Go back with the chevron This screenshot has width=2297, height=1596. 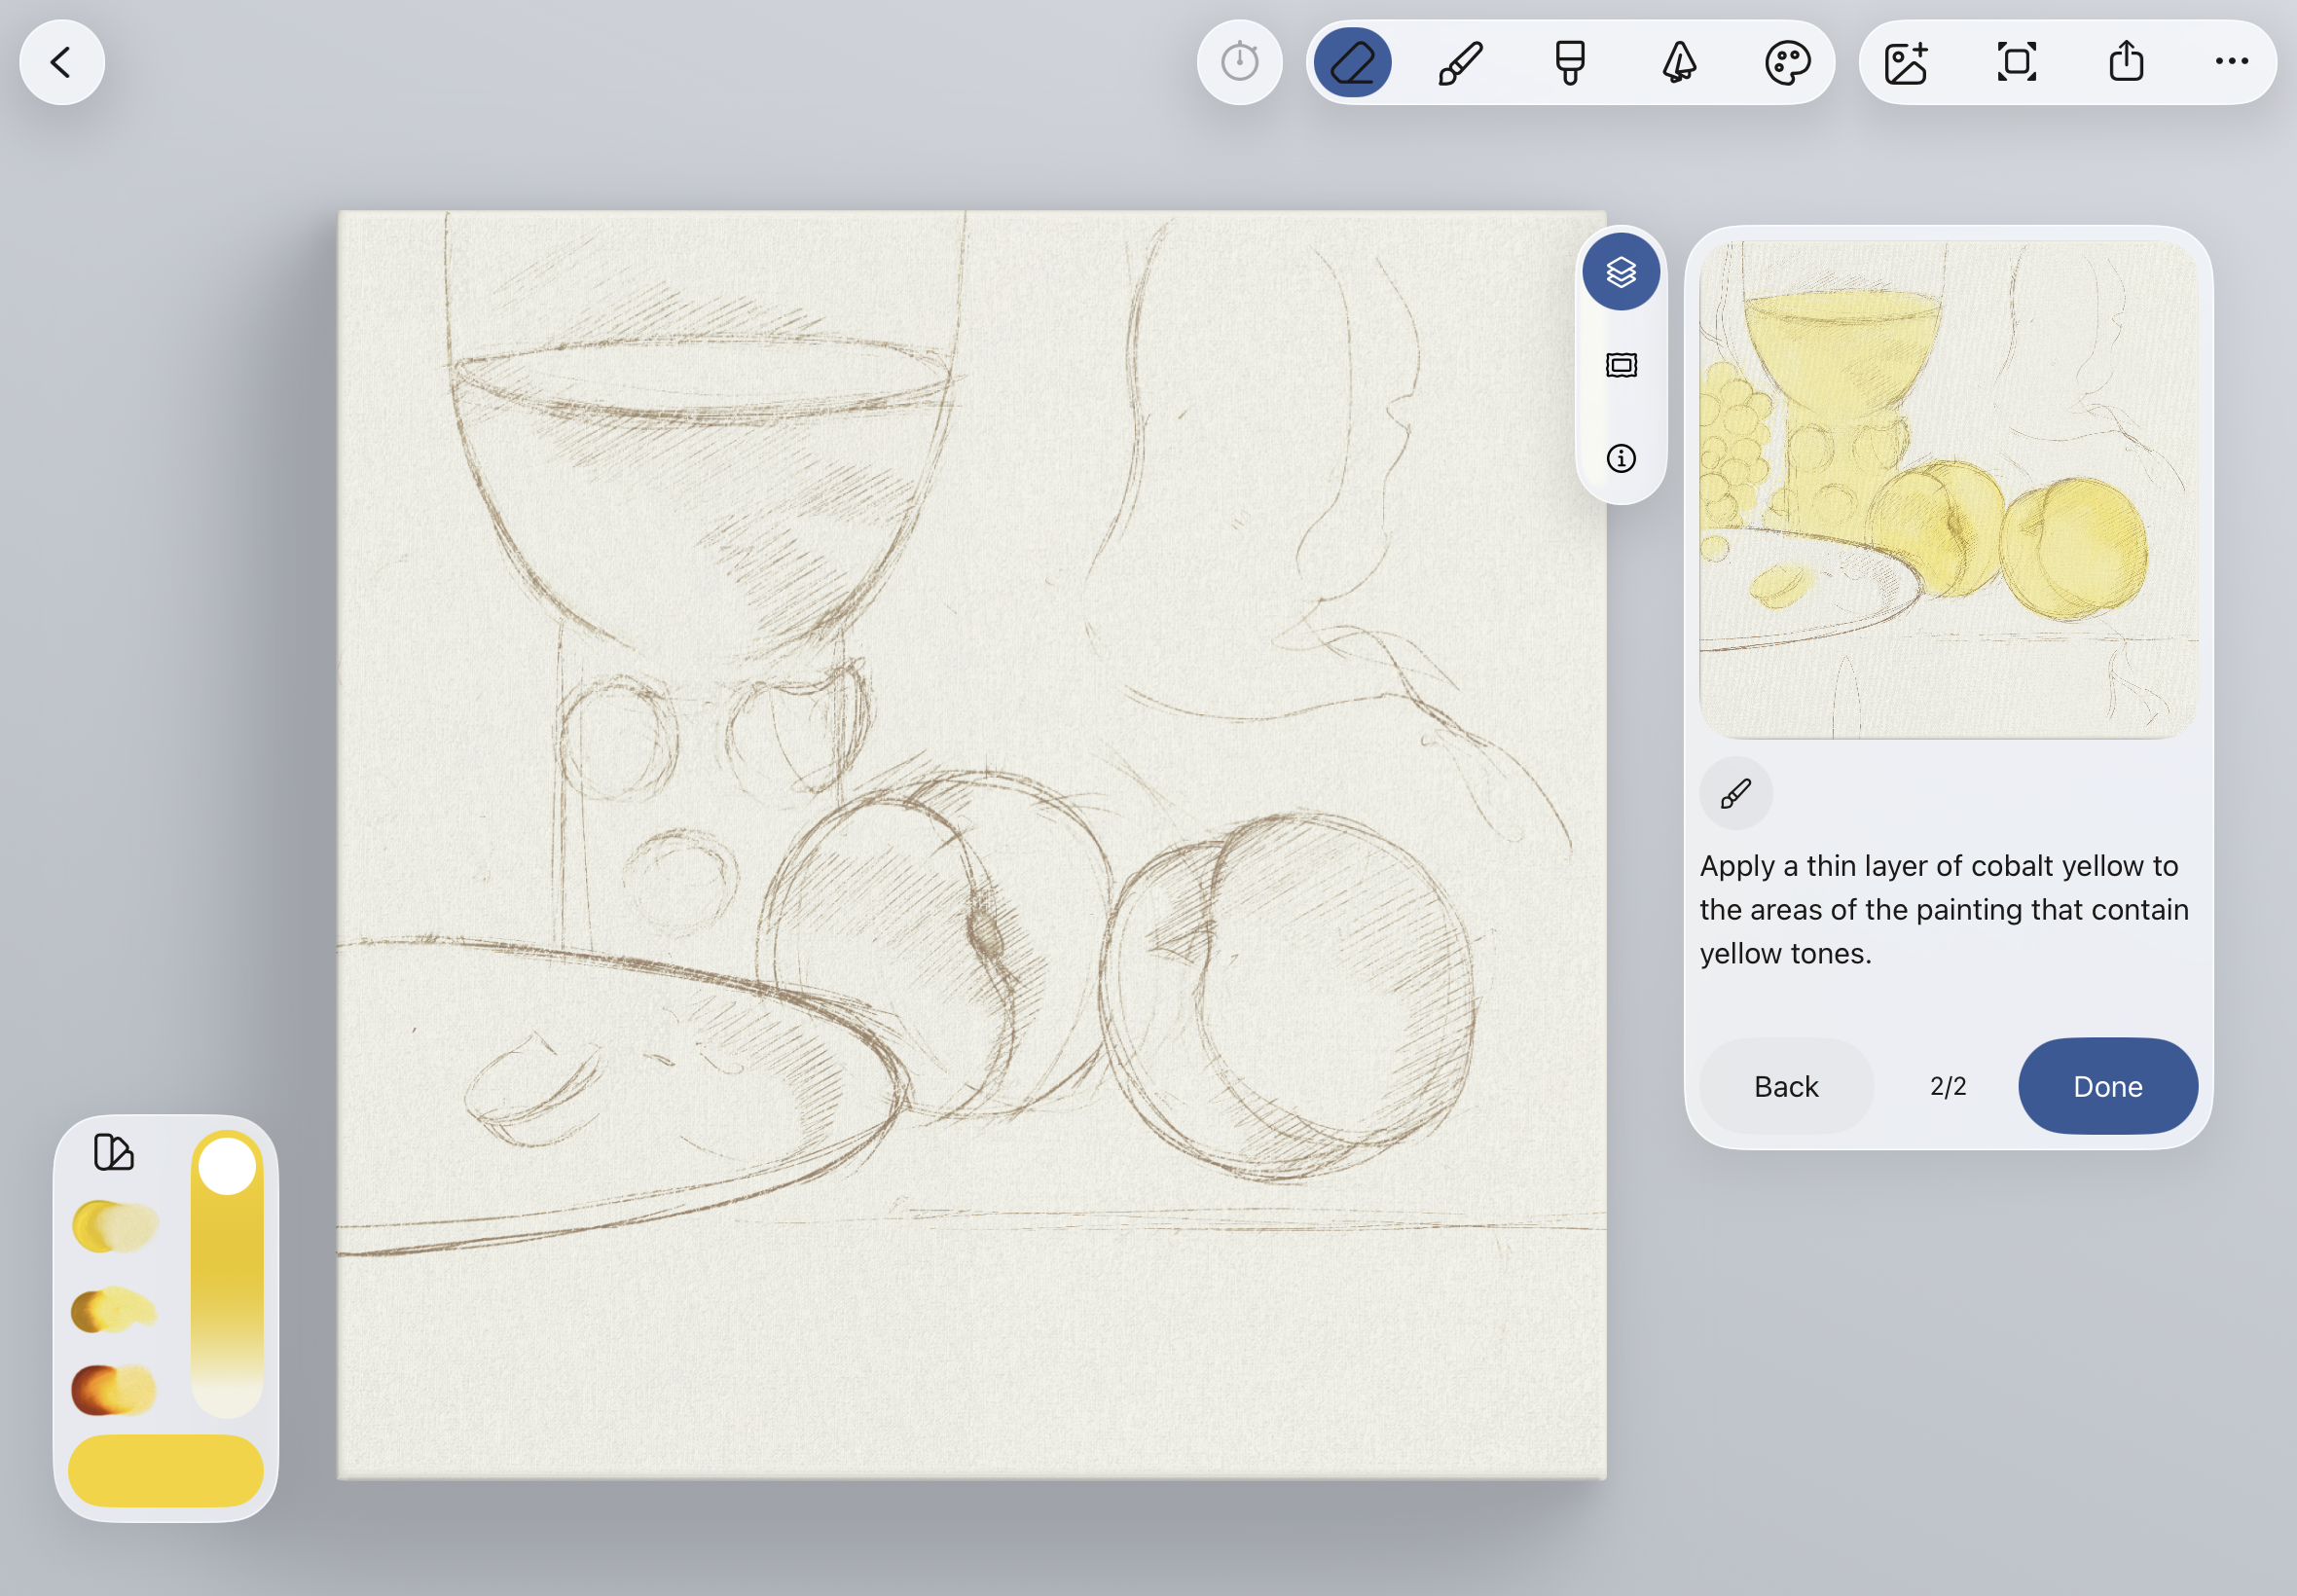[62, 63]
